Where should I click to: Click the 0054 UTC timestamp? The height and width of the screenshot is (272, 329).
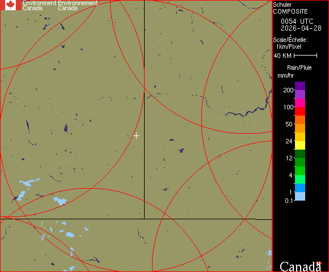click(297, 22)
